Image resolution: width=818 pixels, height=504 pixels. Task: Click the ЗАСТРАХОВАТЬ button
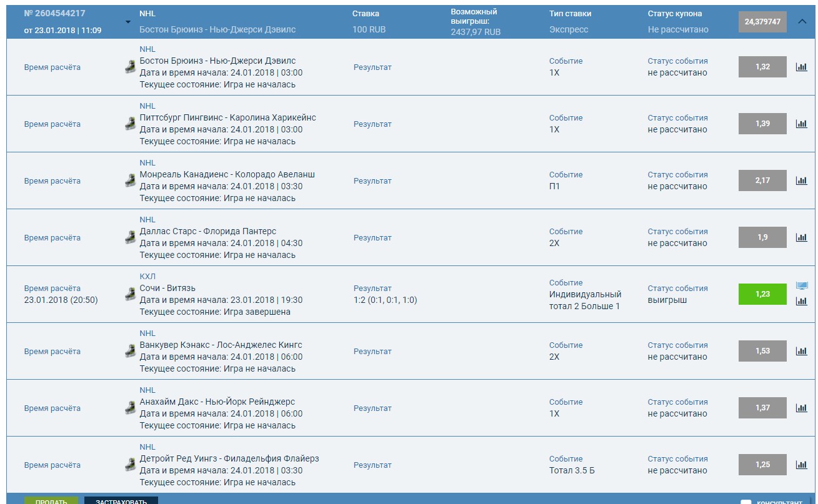click(121, 500)
